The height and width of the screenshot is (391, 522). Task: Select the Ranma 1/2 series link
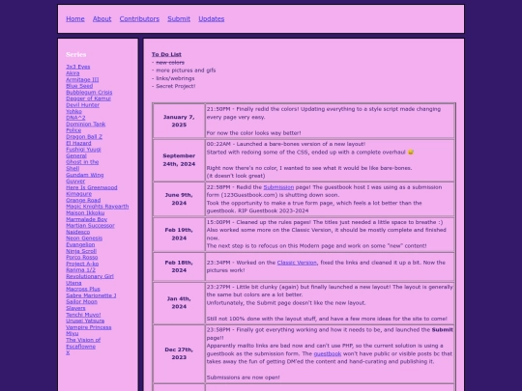coord(80,270)
